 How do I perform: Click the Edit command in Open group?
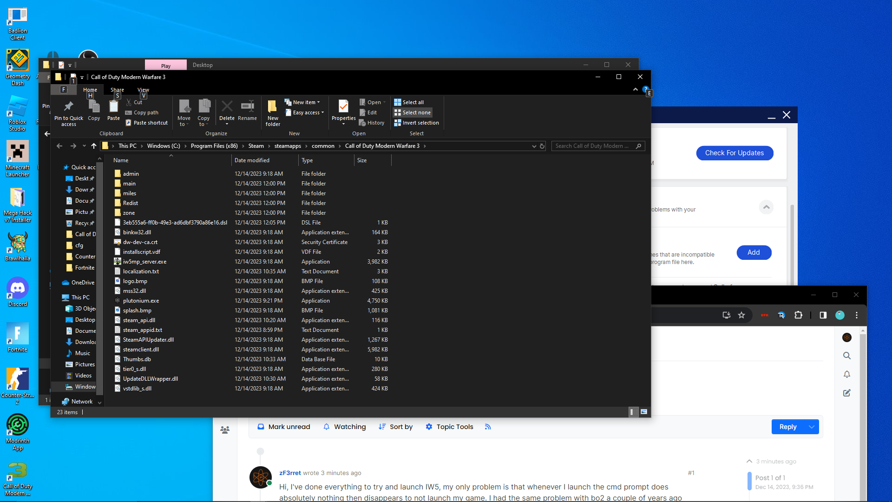(368, 112)
